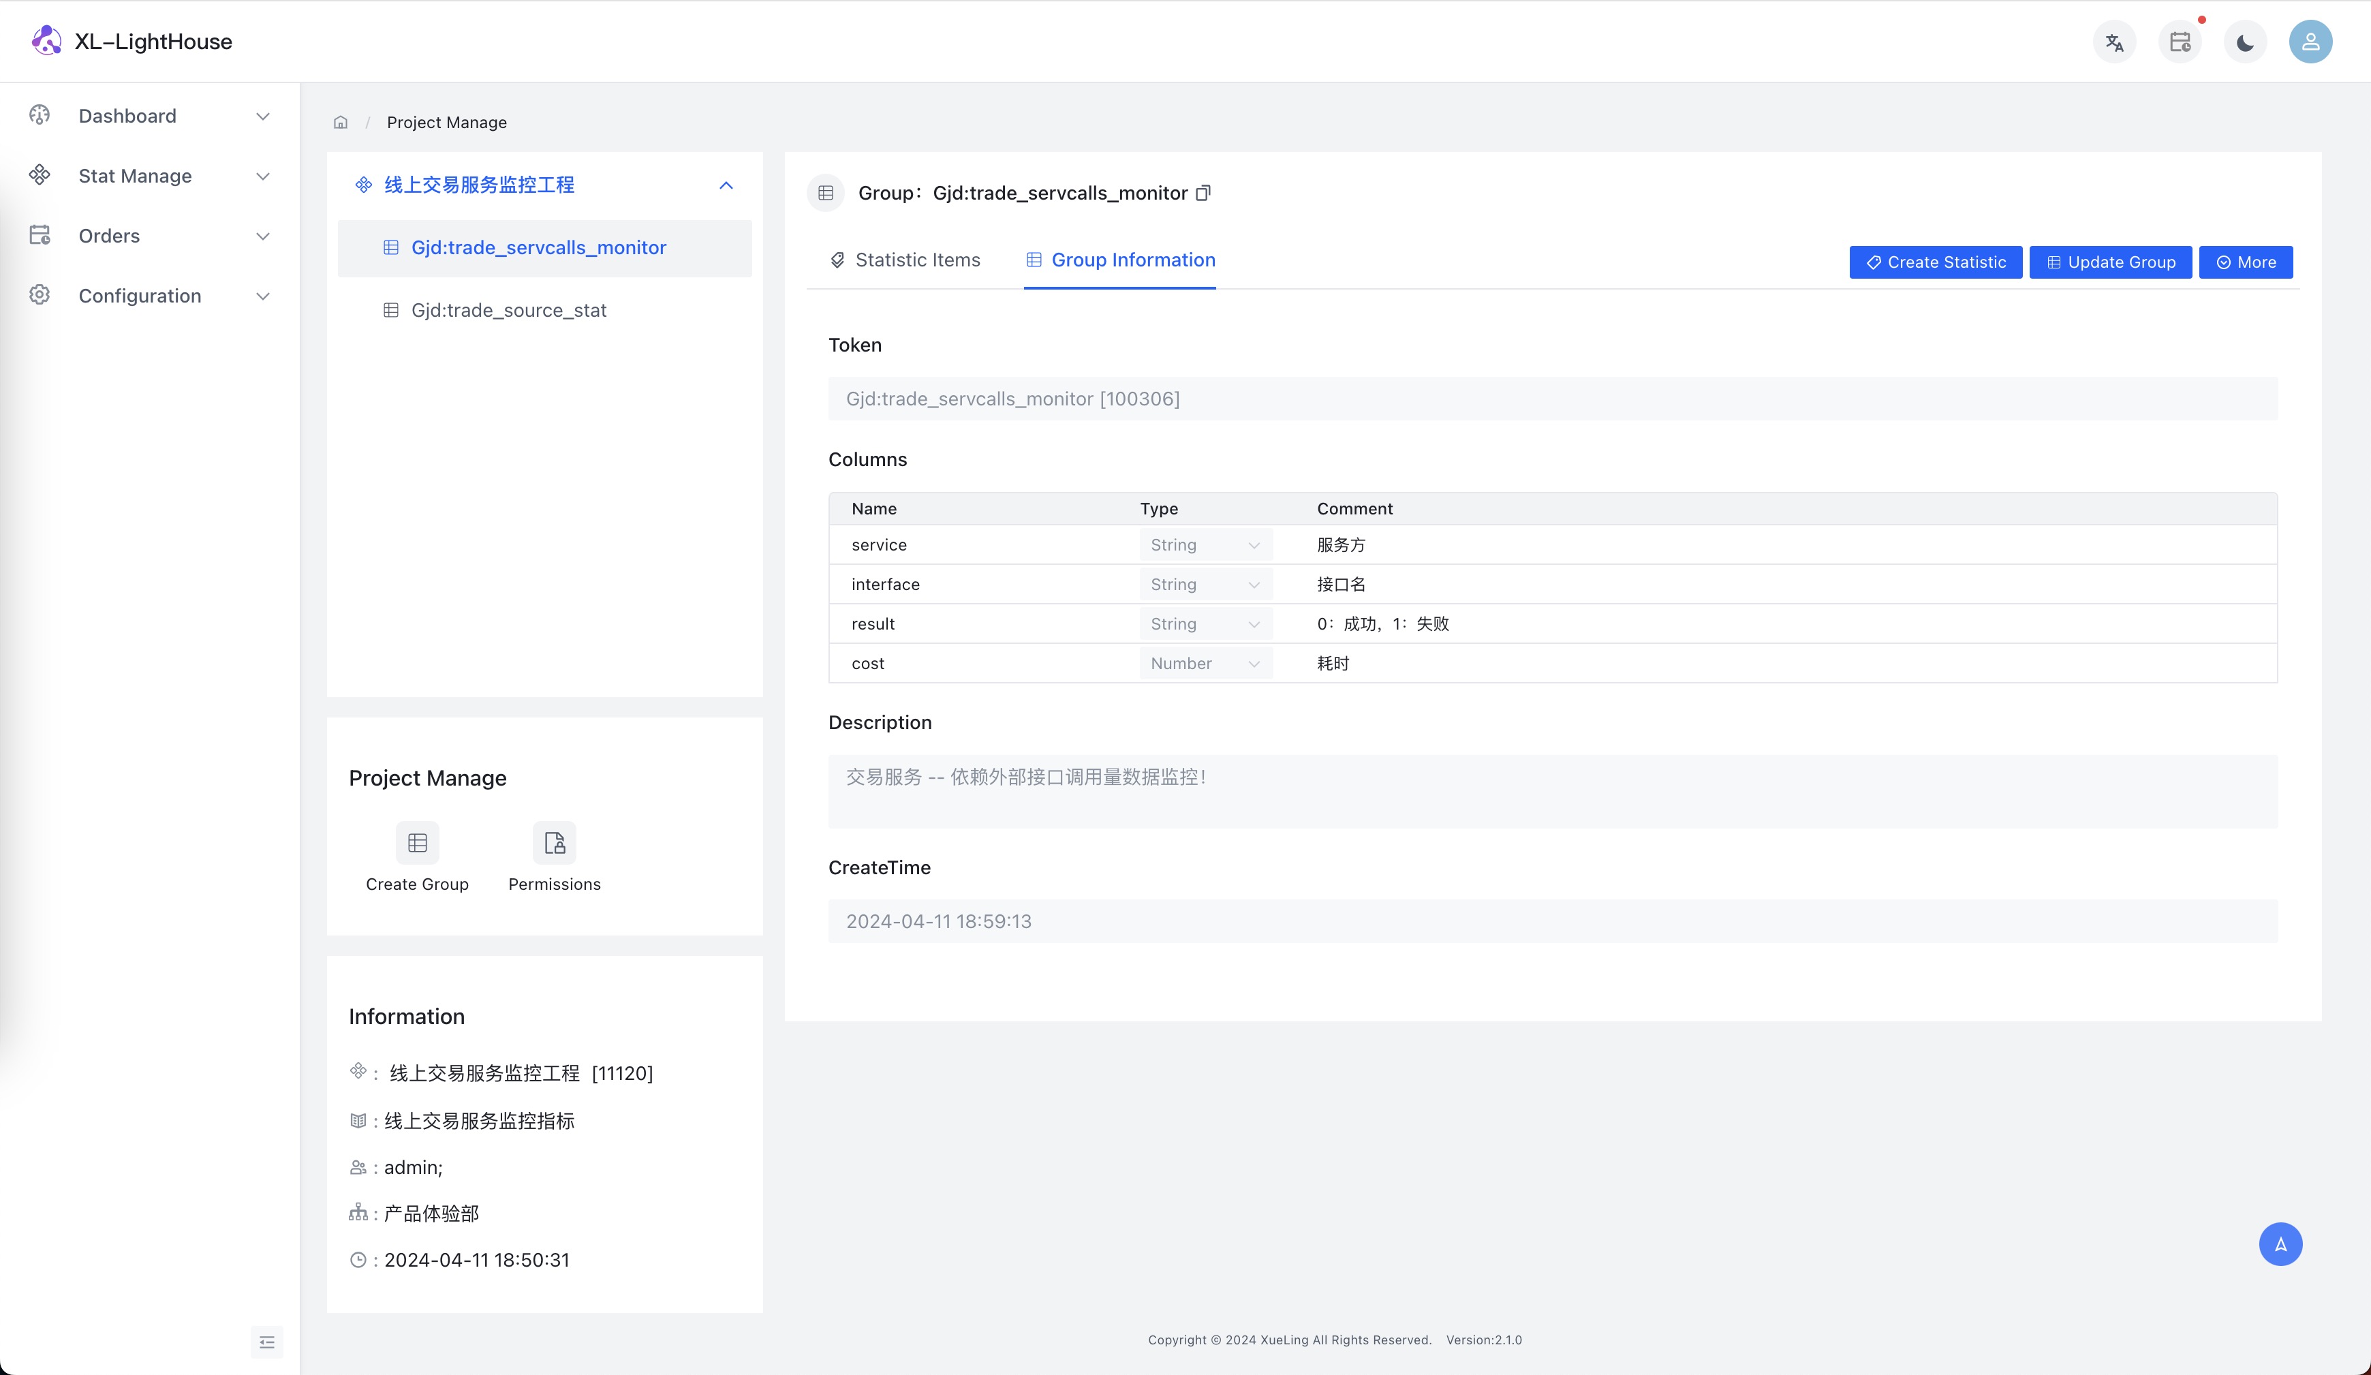Select the cost Number type dropdown

click(1203, 663)
